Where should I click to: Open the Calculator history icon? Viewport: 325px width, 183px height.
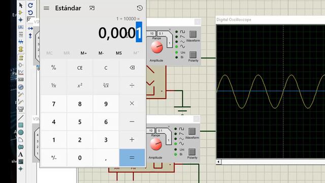140,8
